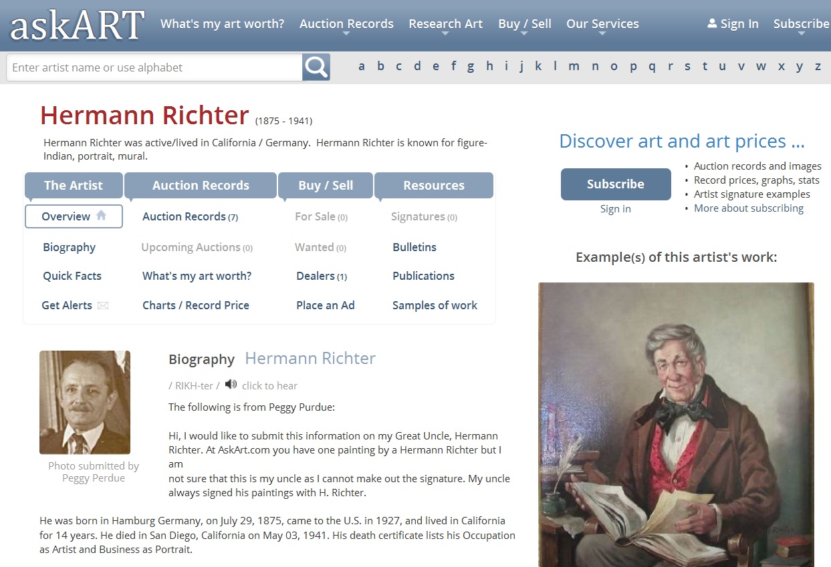Browse artists starting with letter c
This screenshot has width=831, height=567.
coord(398,66)
